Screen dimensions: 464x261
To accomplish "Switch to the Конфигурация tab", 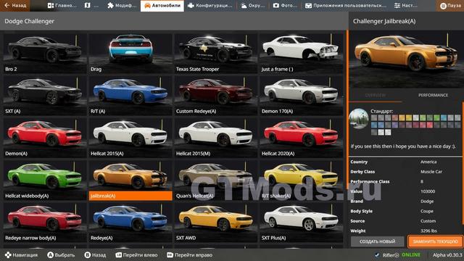I will tap(210, 6).
